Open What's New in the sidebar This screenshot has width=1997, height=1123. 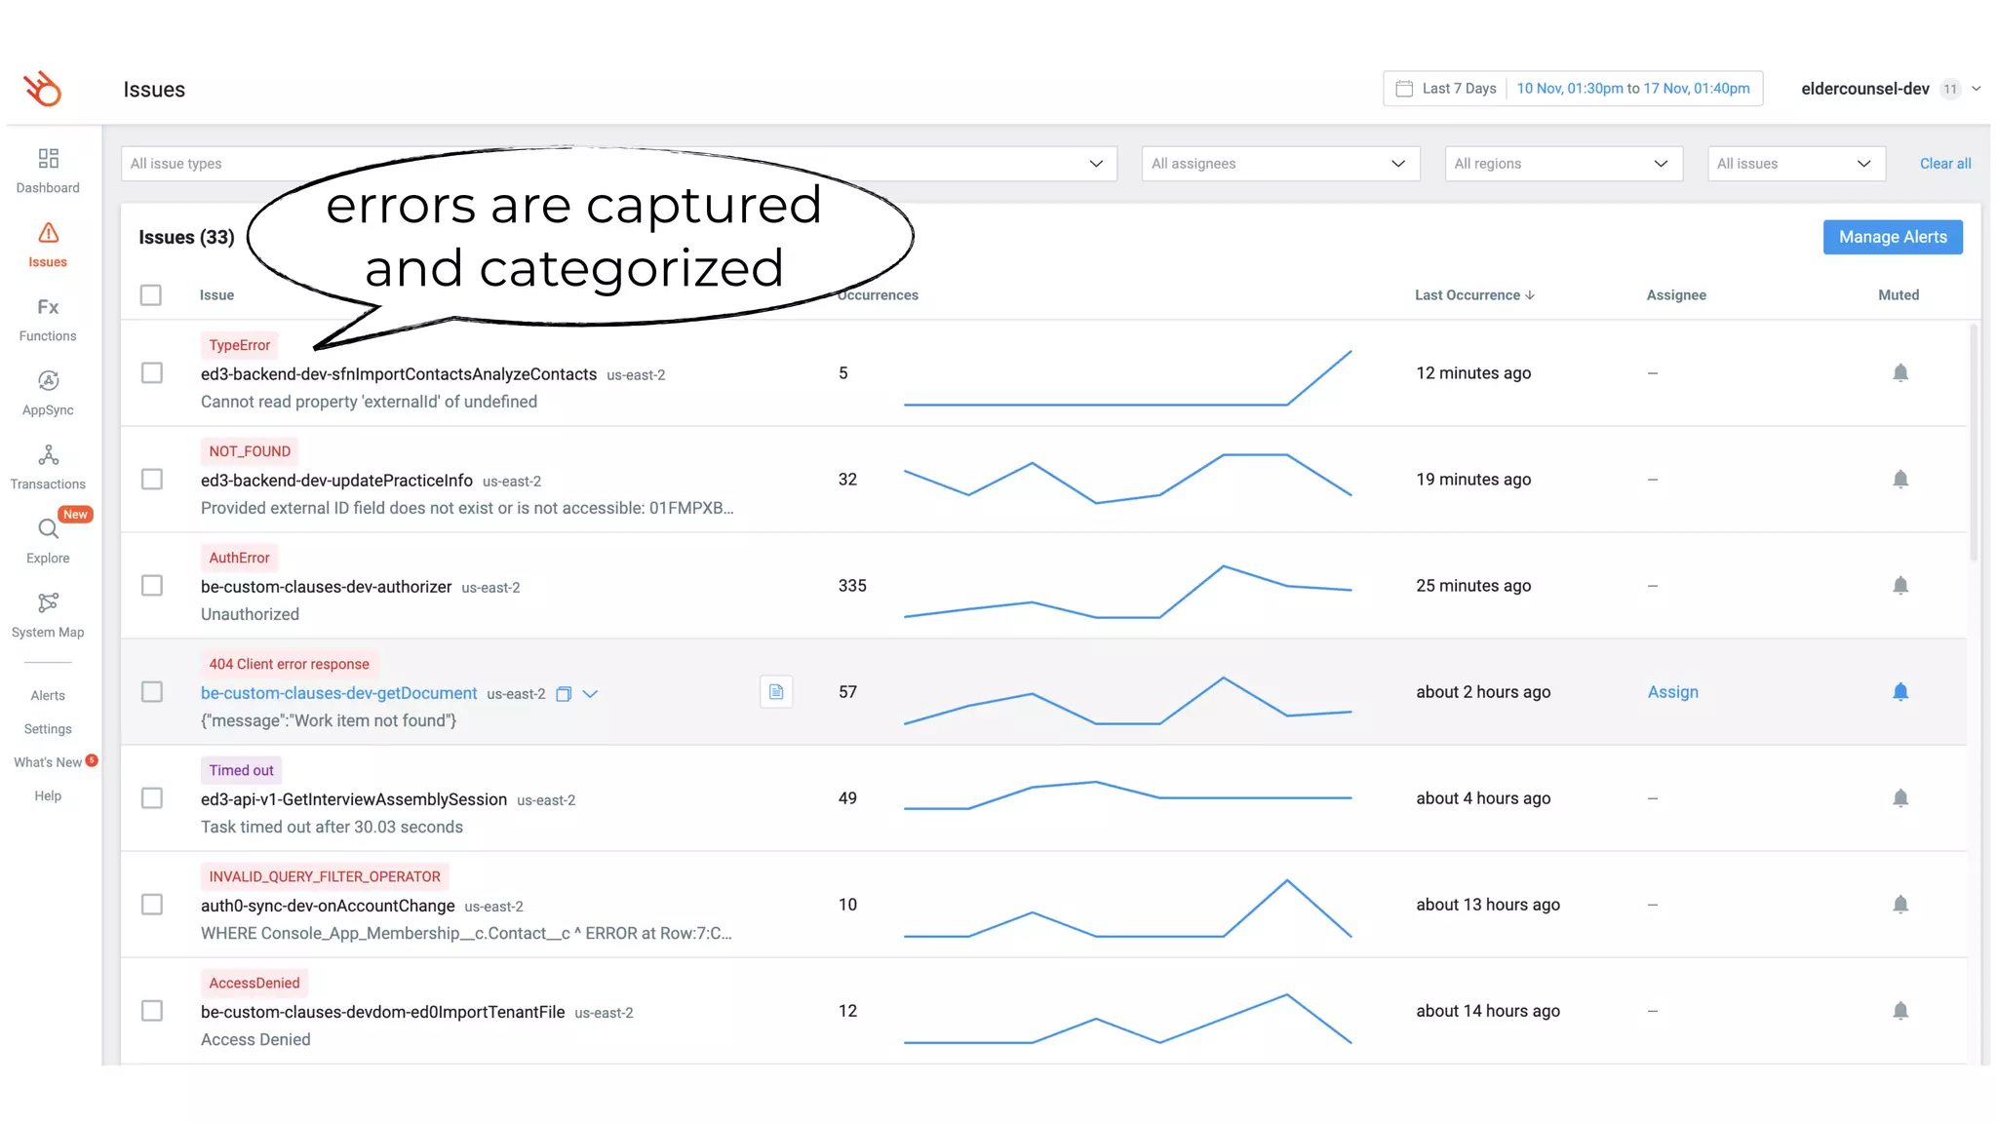pos(48,762)
